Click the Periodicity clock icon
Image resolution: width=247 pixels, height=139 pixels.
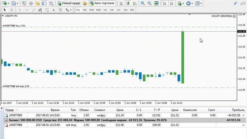tap(188, 3)
